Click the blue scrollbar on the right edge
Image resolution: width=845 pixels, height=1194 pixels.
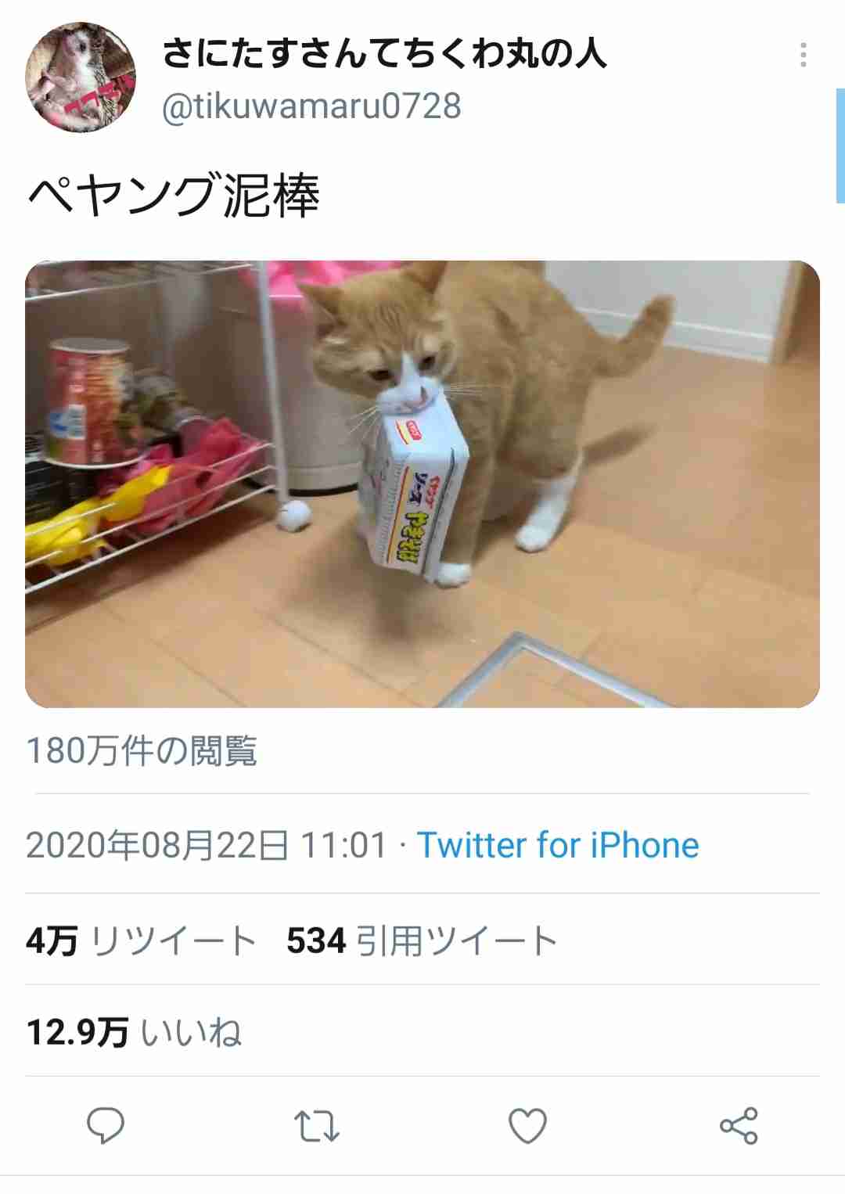(840, 146)
